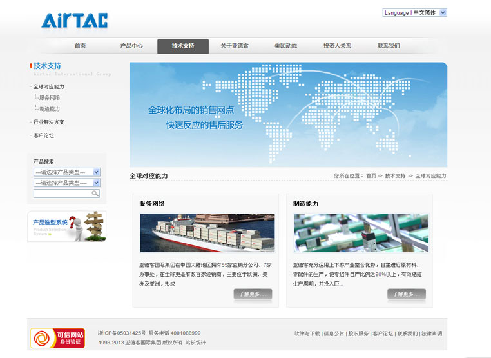This screenshot has height=358, width=491.
Task: Click the container ship image
Action: tap(207, 233)
